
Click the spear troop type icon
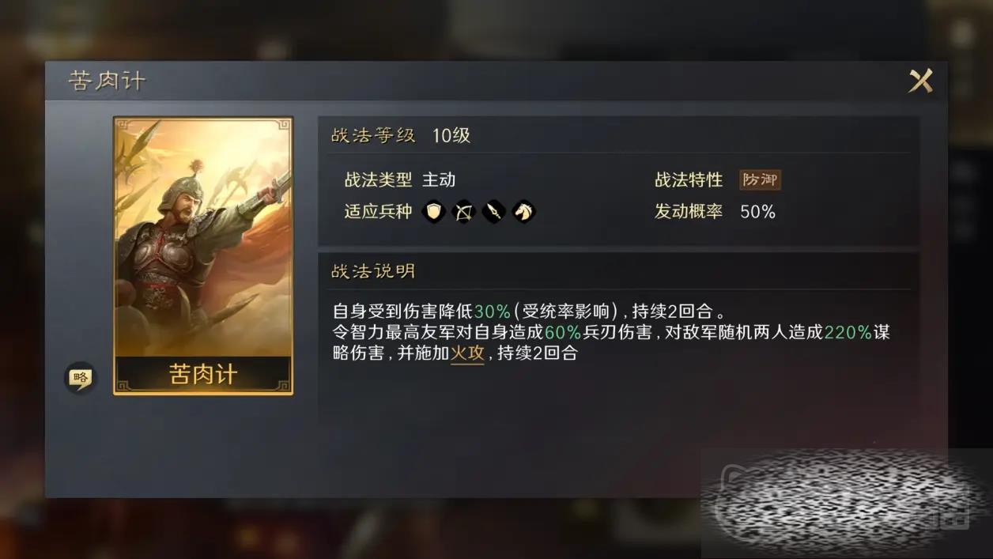pos(493,212)
